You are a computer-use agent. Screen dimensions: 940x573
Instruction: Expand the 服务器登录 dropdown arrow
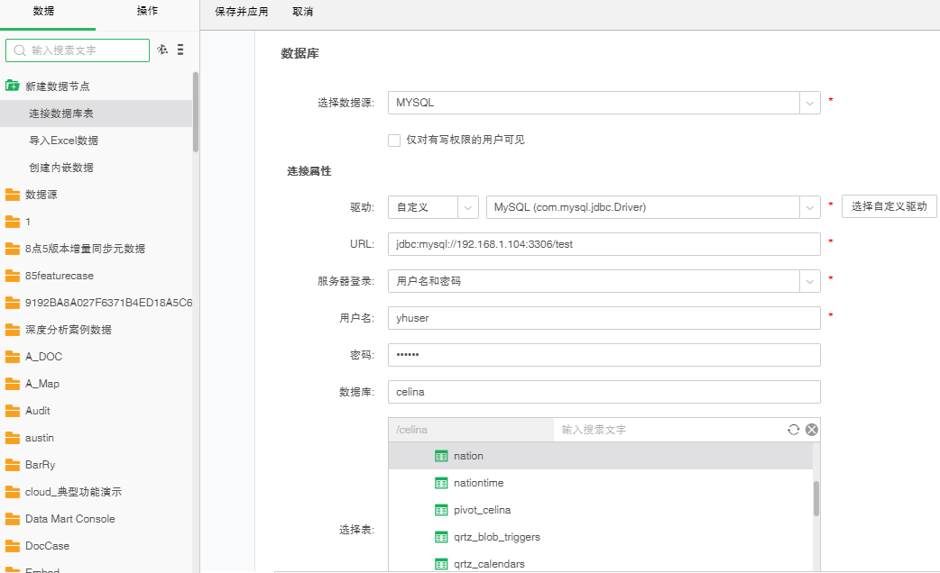tap(809, 281)
